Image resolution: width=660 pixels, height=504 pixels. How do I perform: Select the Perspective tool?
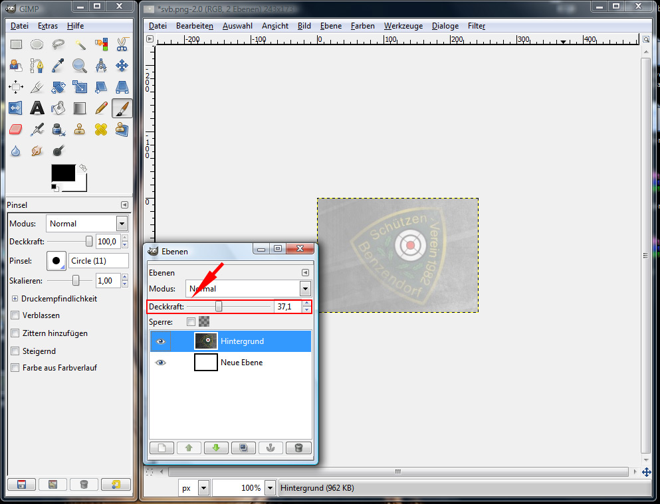click(122, 87)
